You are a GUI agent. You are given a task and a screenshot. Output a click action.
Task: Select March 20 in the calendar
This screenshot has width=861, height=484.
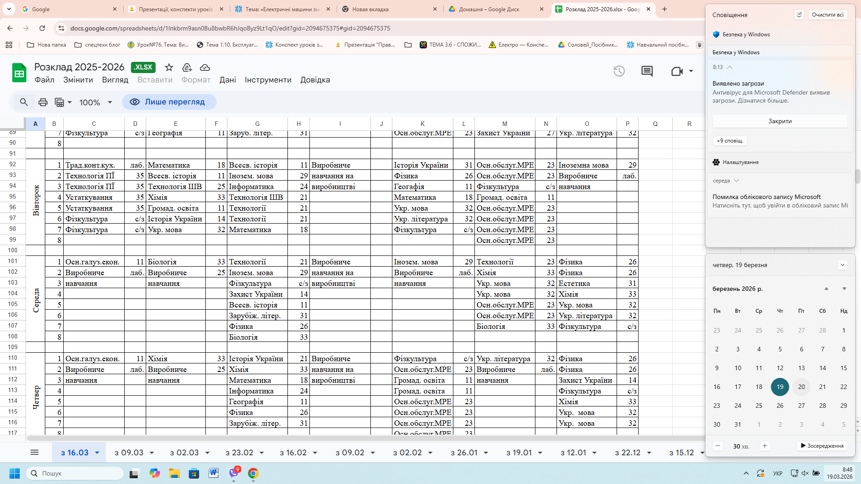click(x=801, y=387)
